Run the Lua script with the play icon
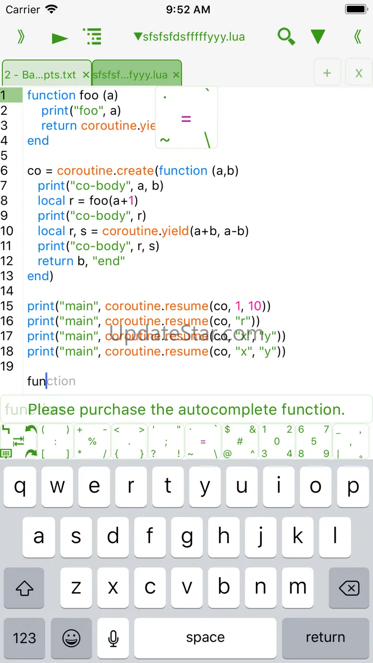The image size is (373, 663). [60, 38]
